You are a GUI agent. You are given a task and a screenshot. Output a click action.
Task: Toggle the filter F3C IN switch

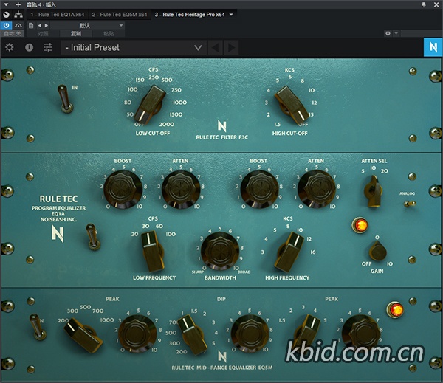[x=64, y=98]
